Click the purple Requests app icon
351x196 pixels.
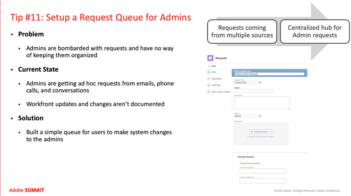[210, 58]
